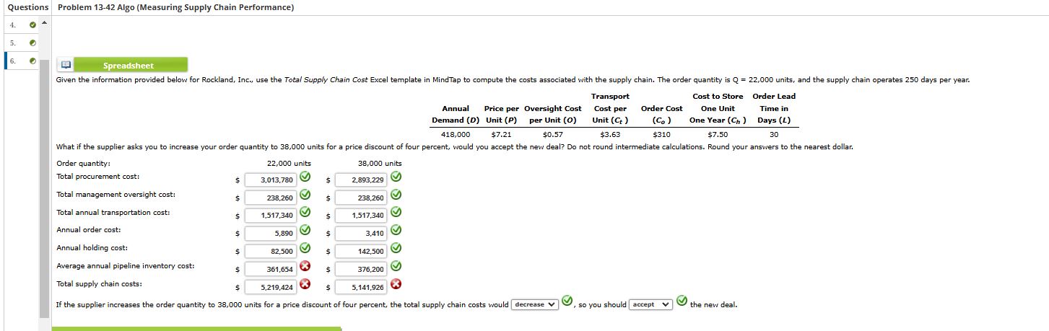Click check mark after decrease dropdown
Viewport: 1049px width, 331px height.
pyautogui.click(x=567, y=301)
